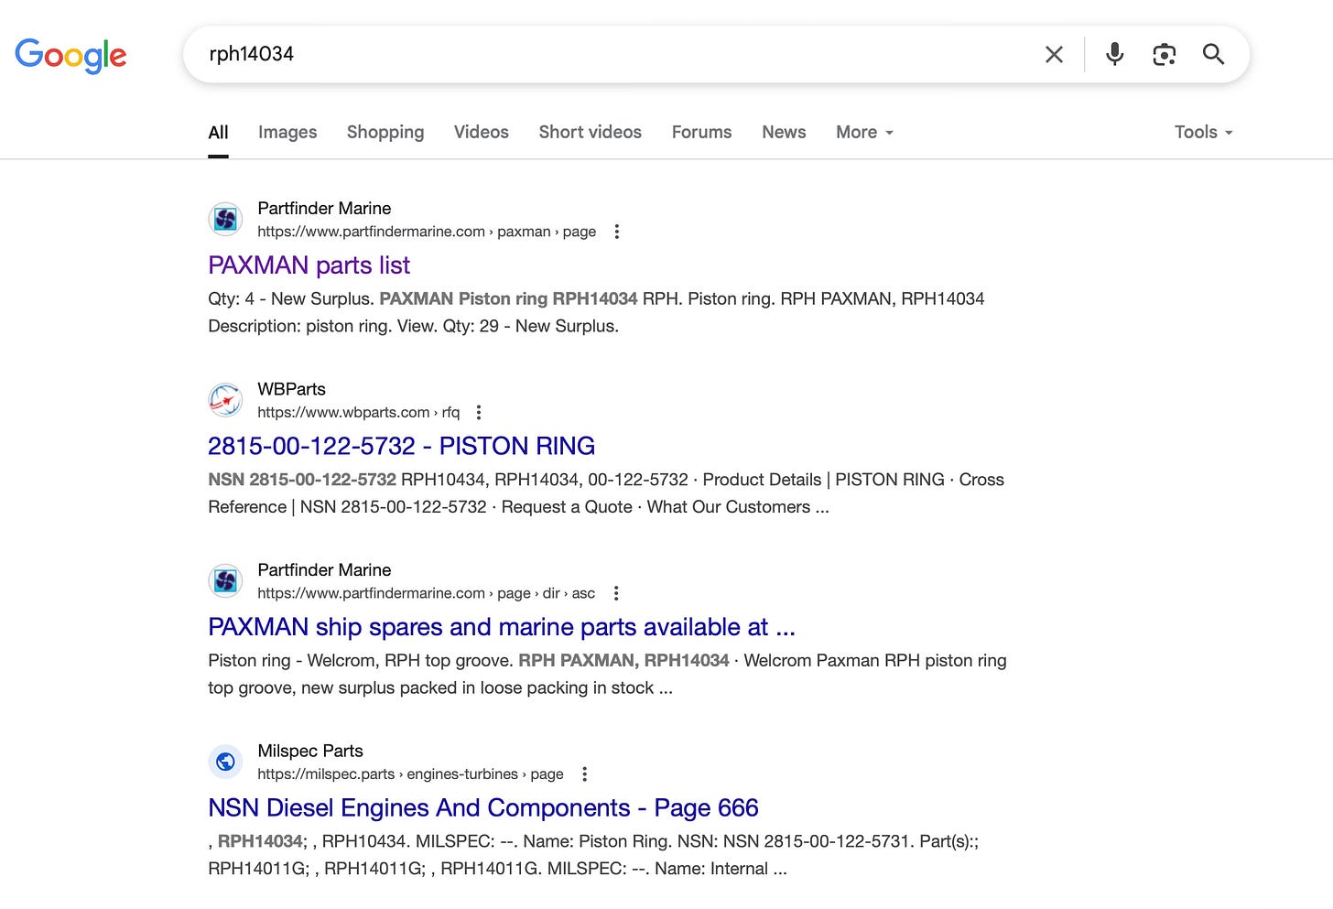
Task: Expand the More dropdown
Action: point(864,132)
